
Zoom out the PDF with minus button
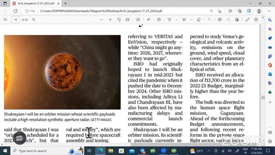point(101,19)
